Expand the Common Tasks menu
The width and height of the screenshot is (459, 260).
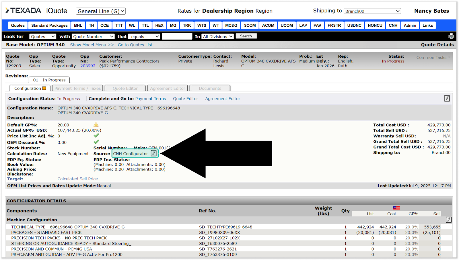click(x=433, y=58)
